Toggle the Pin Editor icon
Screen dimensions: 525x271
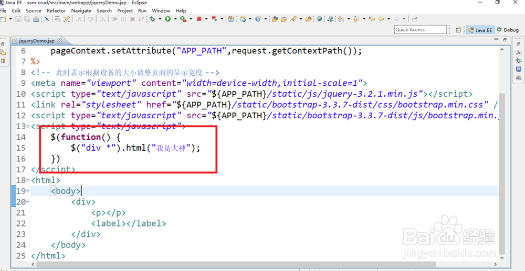tap(414, 19)
